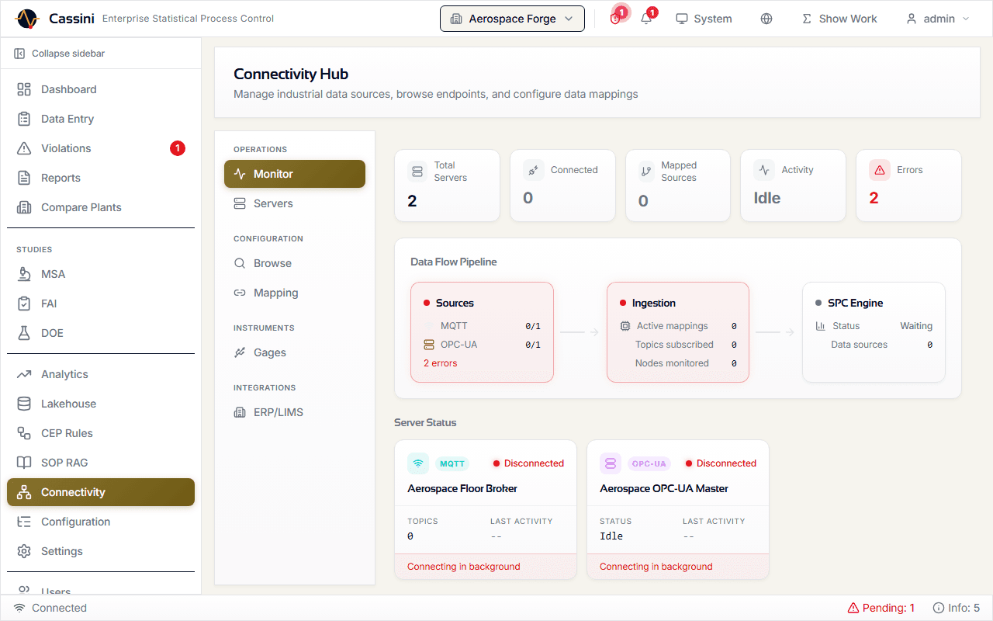
Task: Open the Gages tab
Action: point(295,352)
